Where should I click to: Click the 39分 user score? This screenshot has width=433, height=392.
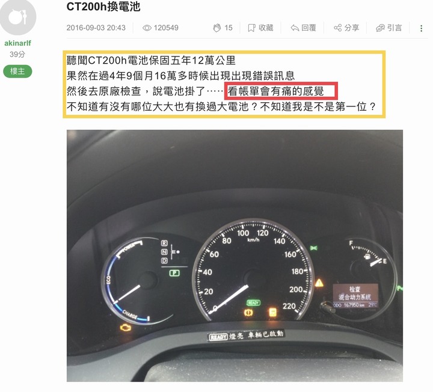(17, 54)
